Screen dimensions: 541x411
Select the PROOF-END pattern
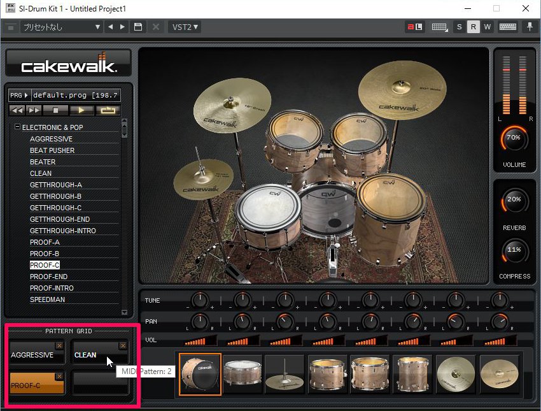click(48, 277)
